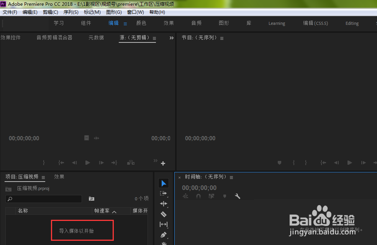This screenshot has width=377, height=245.
Task: Click the project search field
Action: coord(44,199)
